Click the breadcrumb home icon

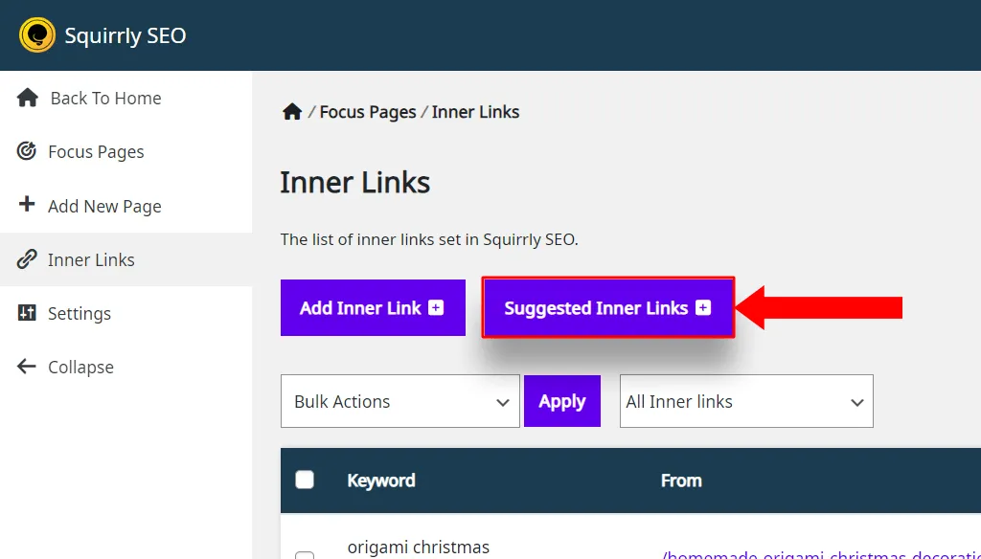coord(291,111)
